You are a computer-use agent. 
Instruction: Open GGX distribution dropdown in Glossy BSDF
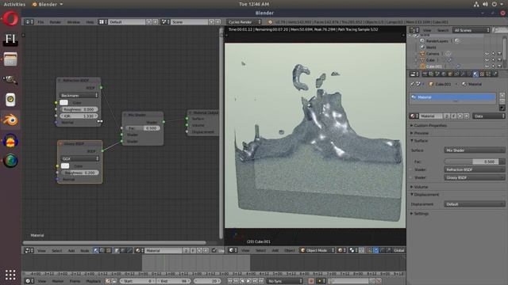[x=79, y=158]
